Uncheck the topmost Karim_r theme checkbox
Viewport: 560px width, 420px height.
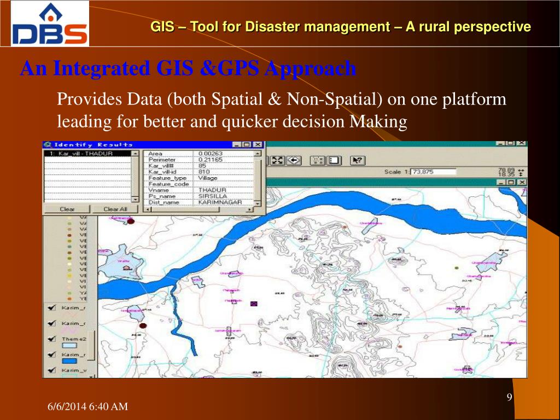click(52, 307)
